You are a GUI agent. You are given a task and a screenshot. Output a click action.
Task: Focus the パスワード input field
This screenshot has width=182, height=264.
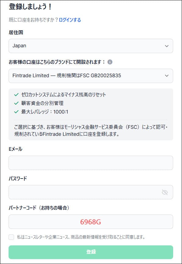point(91,192)
